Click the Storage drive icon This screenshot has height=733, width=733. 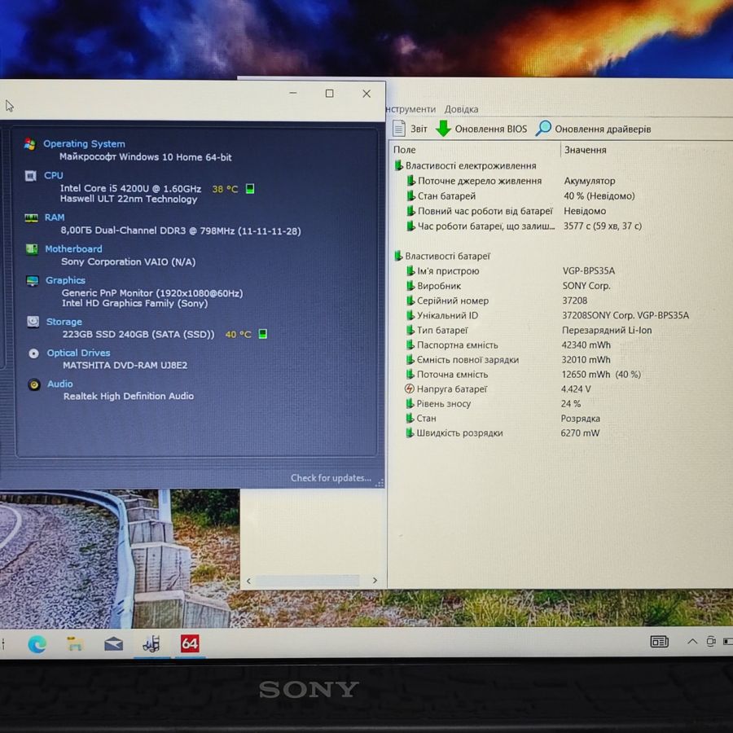33,322
